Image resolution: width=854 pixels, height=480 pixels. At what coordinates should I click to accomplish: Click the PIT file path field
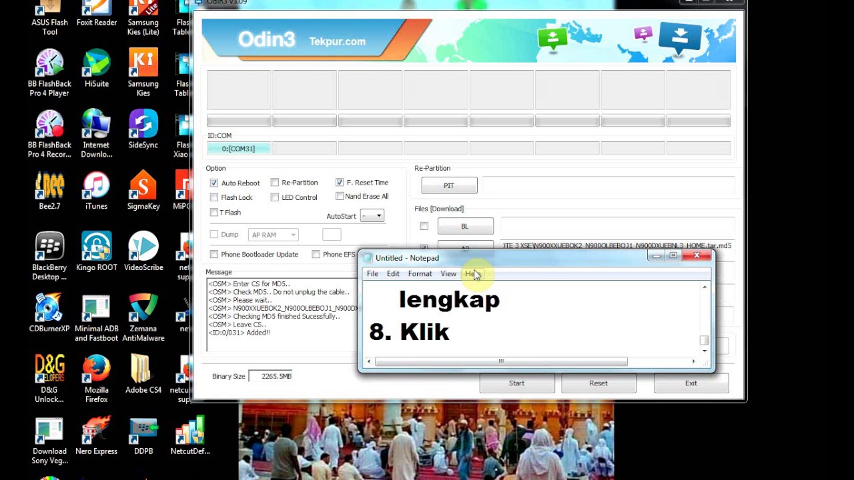tap(608, 185)
